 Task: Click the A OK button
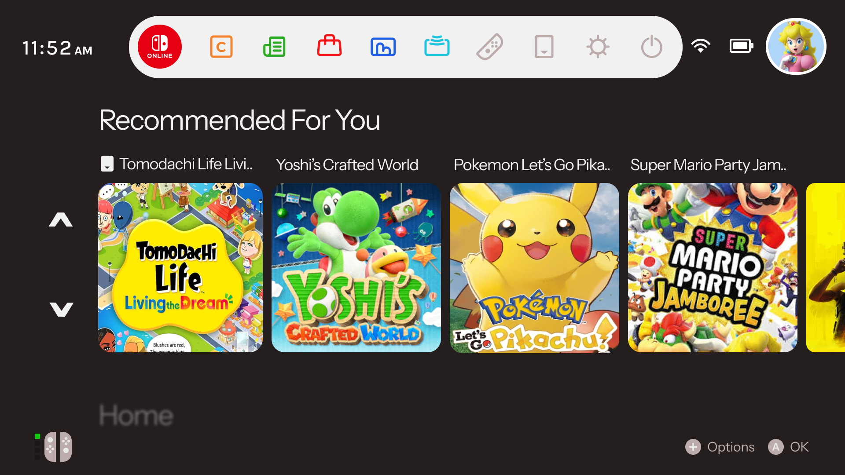(789, 447)
